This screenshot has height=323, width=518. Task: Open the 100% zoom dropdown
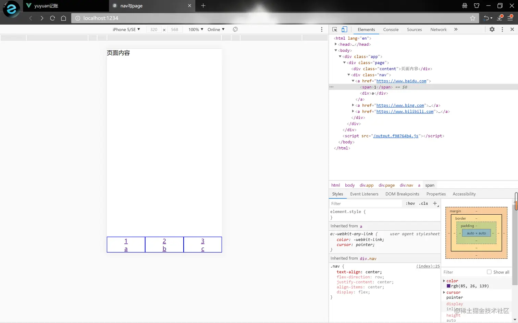tap(196, 29)
